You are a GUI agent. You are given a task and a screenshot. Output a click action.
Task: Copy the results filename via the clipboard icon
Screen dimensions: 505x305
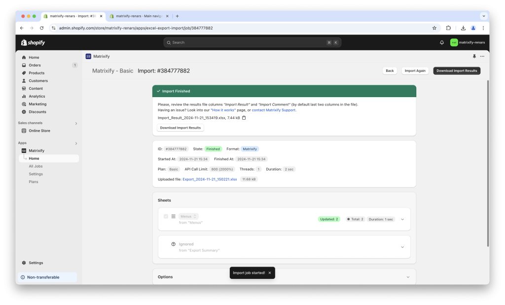pos(244,118)
